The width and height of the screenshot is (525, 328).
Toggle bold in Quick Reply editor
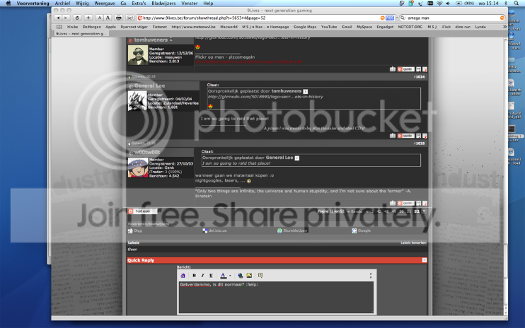[194, 276]
